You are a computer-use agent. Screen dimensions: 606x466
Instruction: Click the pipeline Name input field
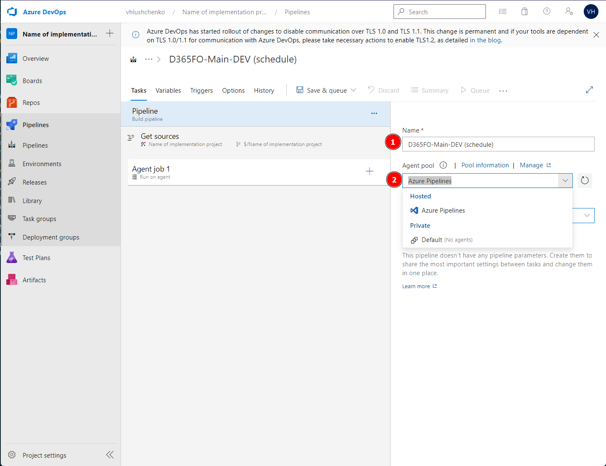coord(498,144)
